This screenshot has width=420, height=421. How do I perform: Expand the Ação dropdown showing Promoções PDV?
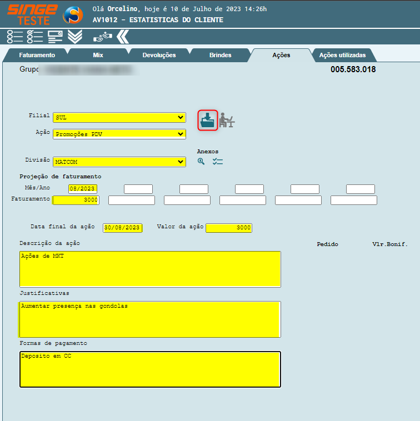119,134
